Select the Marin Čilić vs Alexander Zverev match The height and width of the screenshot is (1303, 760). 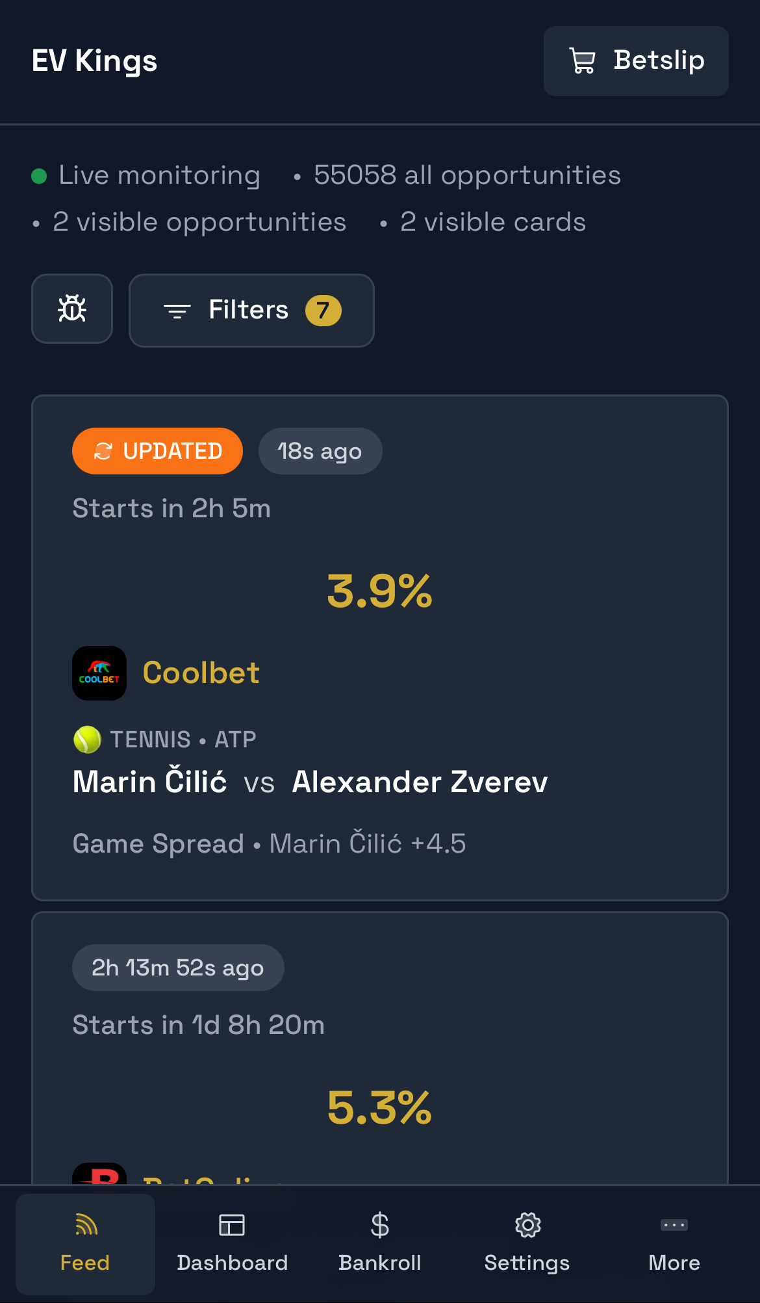click(310, 782)
